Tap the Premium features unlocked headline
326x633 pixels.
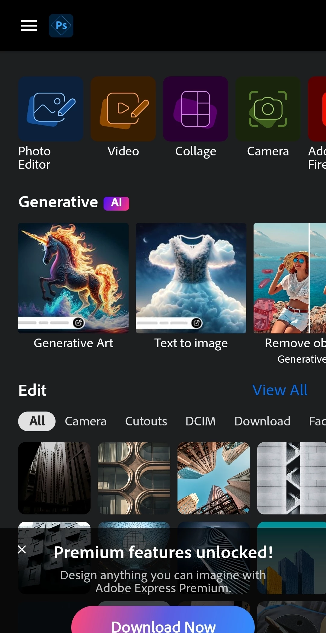pyautogui.click(x=163, y=553)
